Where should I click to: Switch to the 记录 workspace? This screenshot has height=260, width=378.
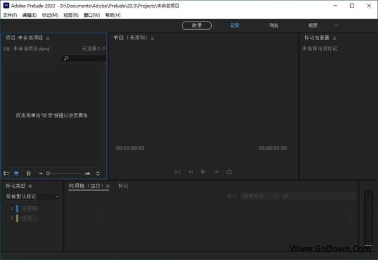pos(234,26)
